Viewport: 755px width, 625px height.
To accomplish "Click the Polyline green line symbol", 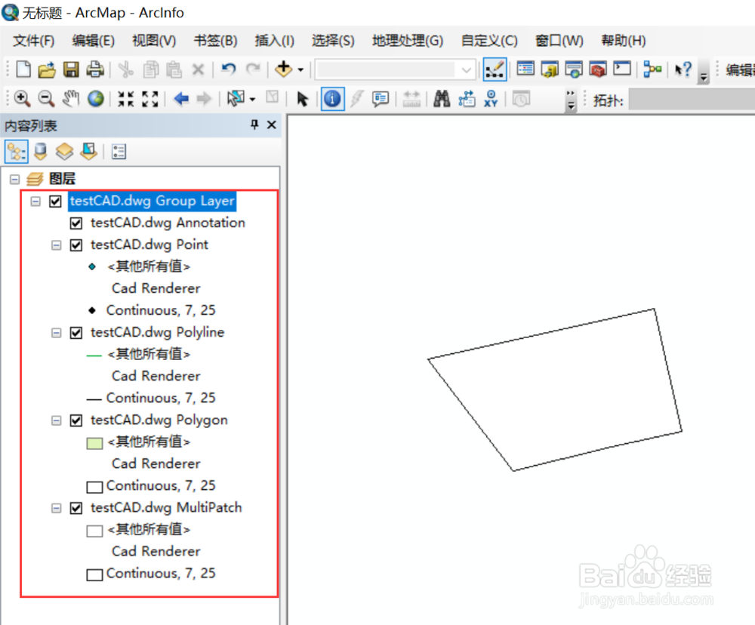I will click(x=94, y=356).
